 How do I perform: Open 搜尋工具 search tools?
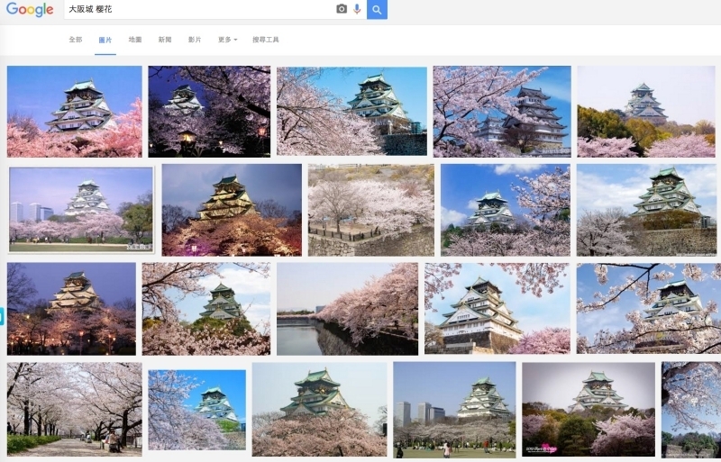266,40
